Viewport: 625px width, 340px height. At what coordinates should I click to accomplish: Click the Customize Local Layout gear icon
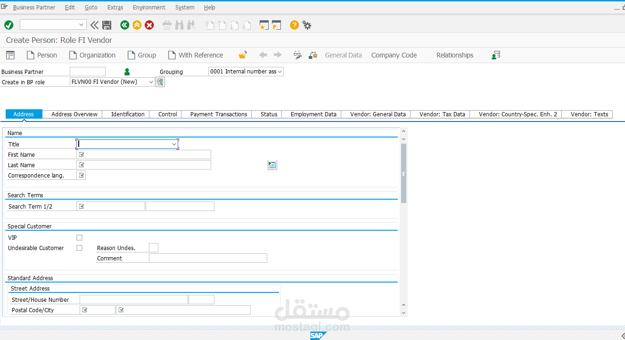tap(307, 25)
